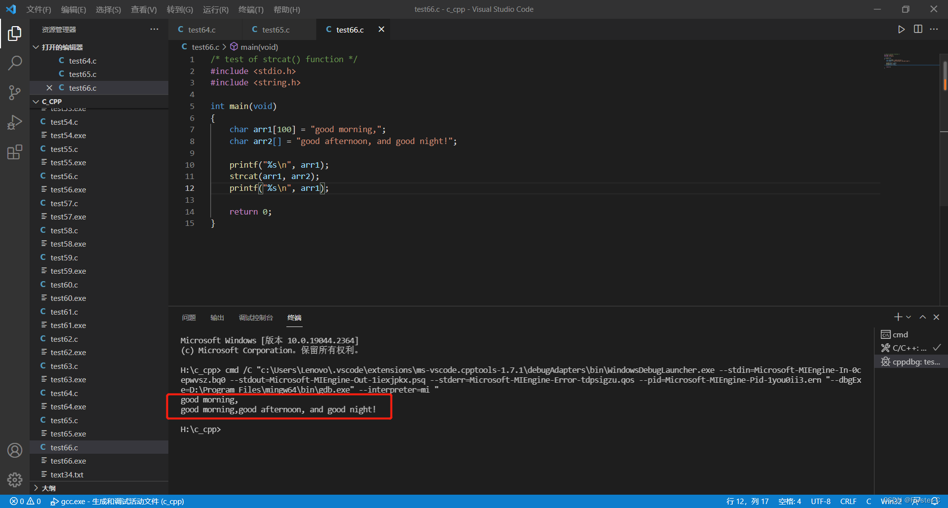Open the File menu
Image resolution: width=948 pixels, height=508 pixels.
coord(39,9)
